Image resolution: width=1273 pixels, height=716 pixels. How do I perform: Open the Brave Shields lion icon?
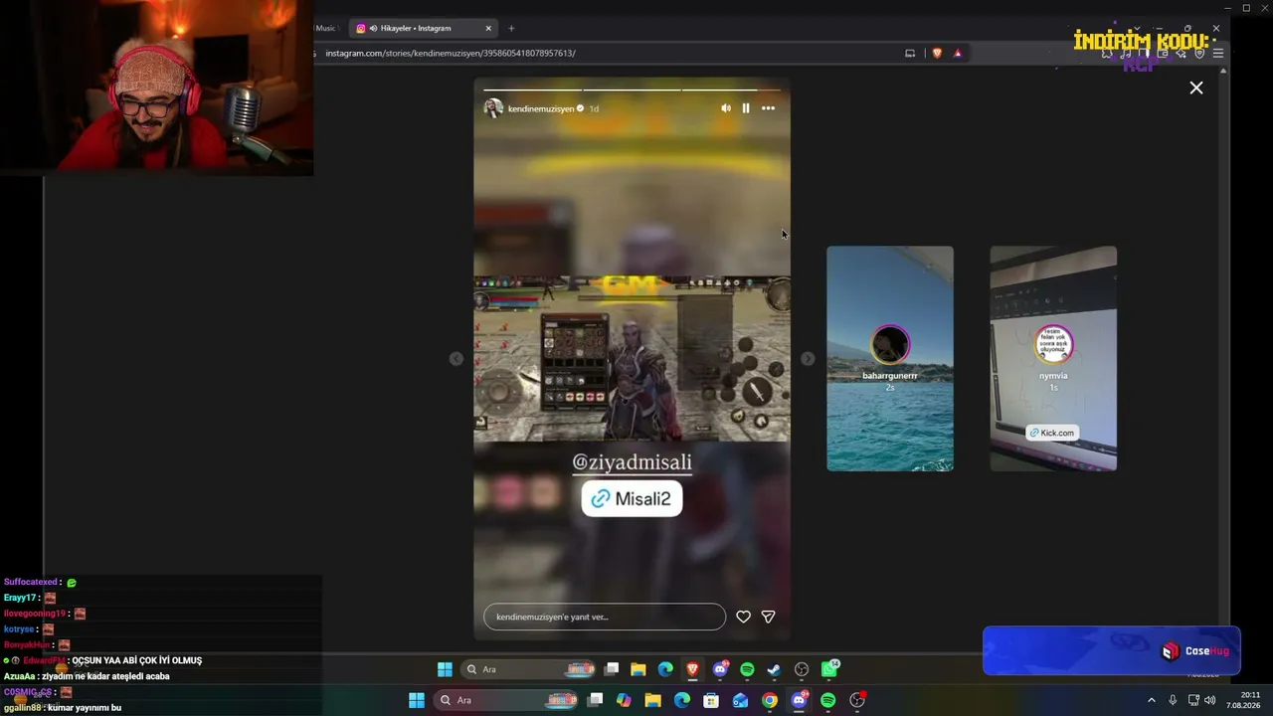[937, 53]
